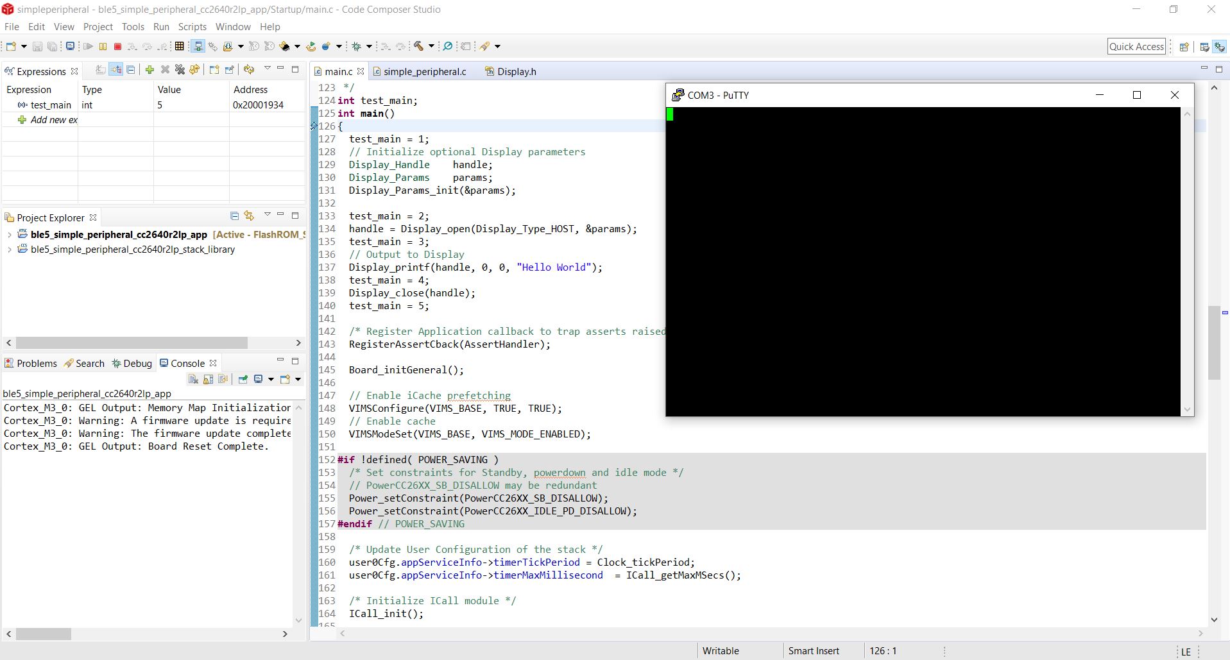Open the Open Perspective icon
Screen dimensions: 1230x660
click(x=1184, y=46)
